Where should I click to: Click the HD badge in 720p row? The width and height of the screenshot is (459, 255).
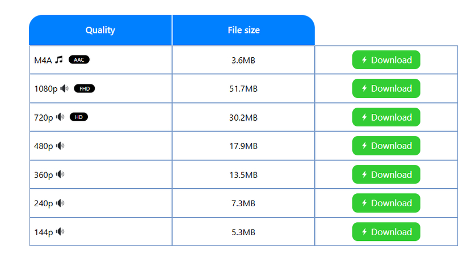[x=79, y=117]
